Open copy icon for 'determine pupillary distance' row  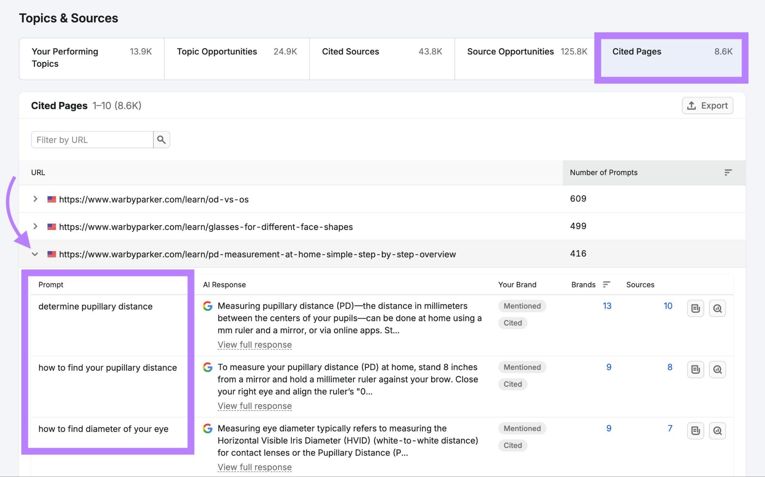click(x=696, y=309)
